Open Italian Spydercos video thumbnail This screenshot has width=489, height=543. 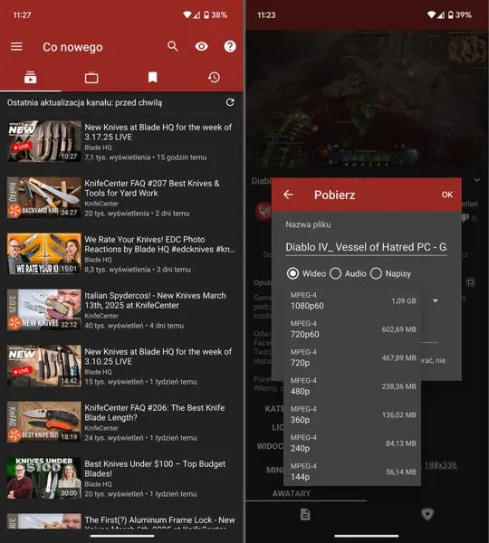pos(44,310)
